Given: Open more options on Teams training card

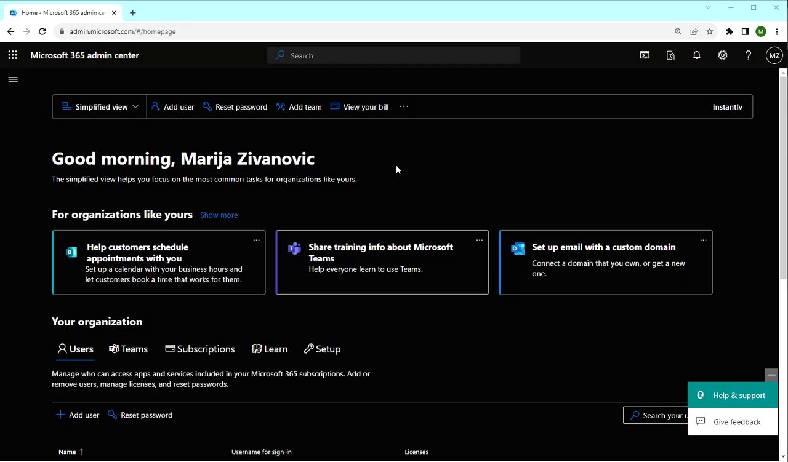Looking at the screenshot, I should pos(480,240).
